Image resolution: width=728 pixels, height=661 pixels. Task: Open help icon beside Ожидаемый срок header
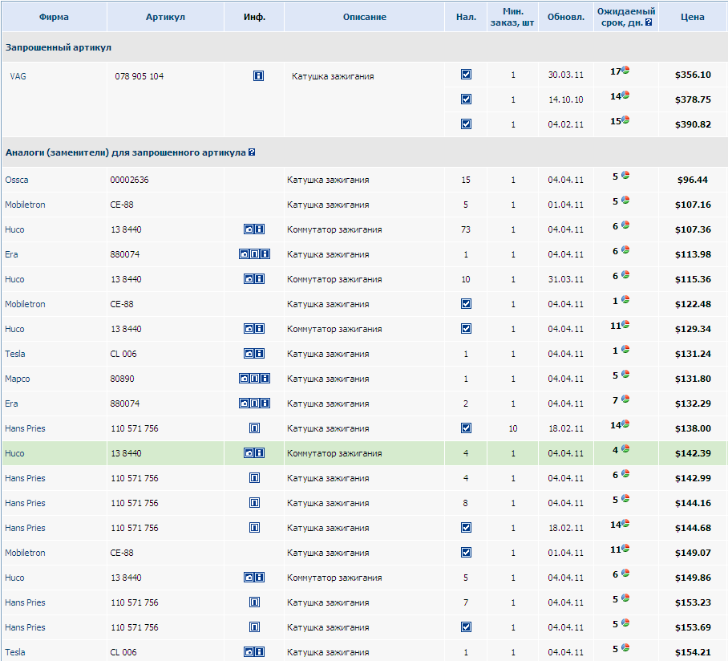[x=649, y=22]
